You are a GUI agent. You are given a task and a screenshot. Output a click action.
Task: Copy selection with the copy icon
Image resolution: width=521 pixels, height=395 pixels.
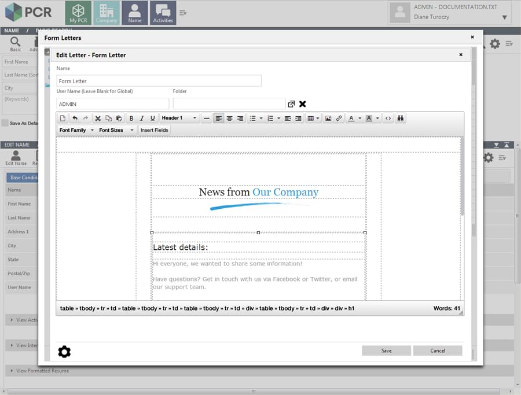pos(108,118)
